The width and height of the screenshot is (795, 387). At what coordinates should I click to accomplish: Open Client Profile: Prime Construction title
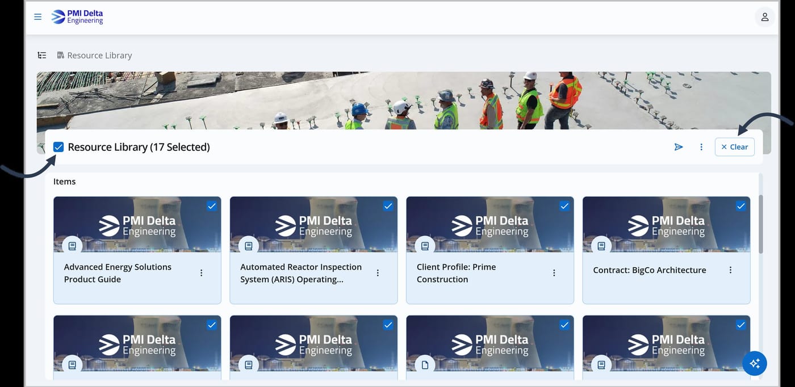point(456,273)
